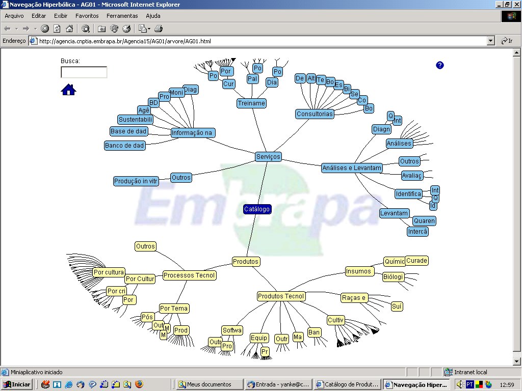The width and height of the screenshot is (522, 391).
Task: Click the Produtos Tecnol node
Action: tap(281, 296)
